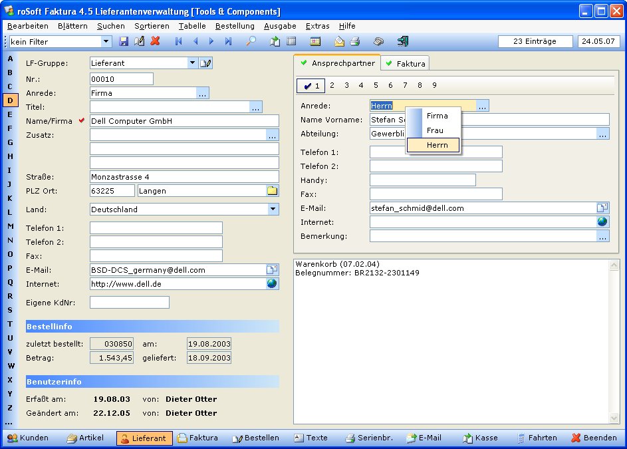The image size is (627, 449).
Task: Click the Kunden button in bottom bar
Action: click(x=28, y=438)
